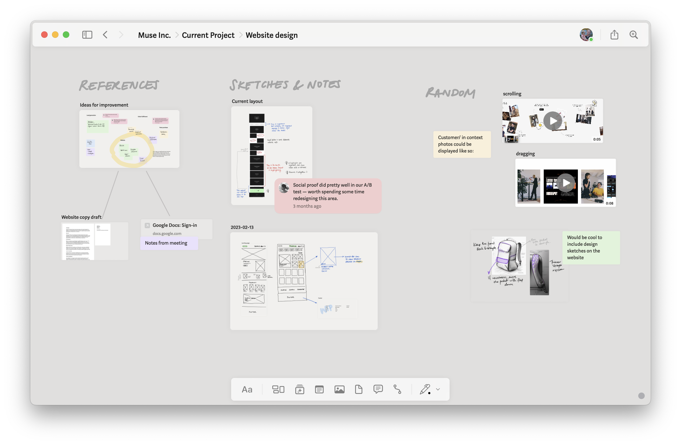
Task: Click the share icon
Action: (x=614, y=35)
